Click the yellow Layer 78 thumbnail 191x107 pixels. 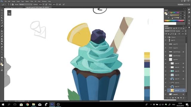click(x=172, y=90)
